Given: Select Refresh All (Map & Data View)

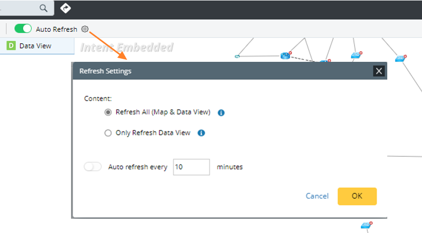Looking at the screenshot, I should tap(108, 112).
